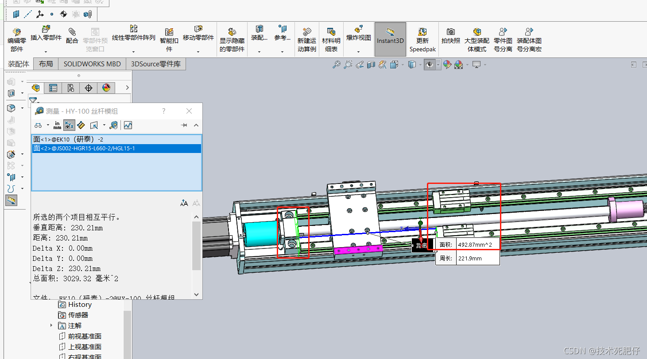Toggle show XYZ measurements in Measure dialog
The image size is (647, 359).
coord(69,125)
